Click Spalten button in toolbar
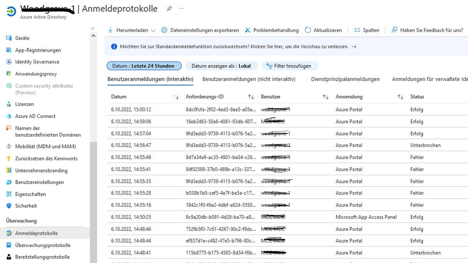The width and height of the screenshot is (468, 263). coord(367,30)
